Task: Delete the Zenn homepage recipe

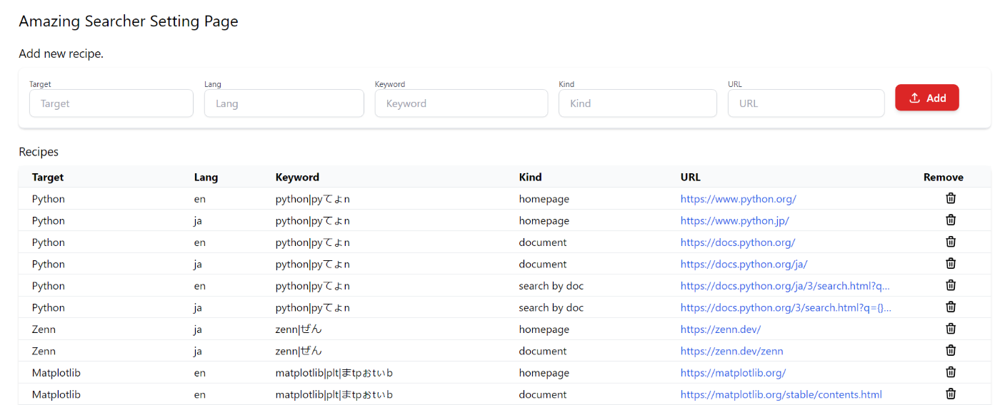Action: (x=951, y=329)
